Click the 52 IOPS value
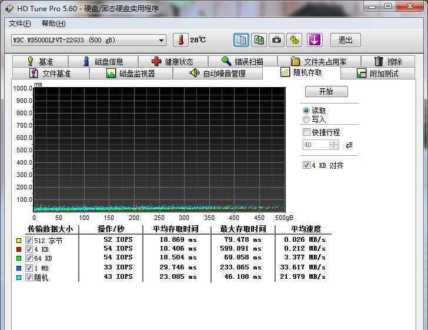The height and width of the screenshot is (330, 428). 118,239
